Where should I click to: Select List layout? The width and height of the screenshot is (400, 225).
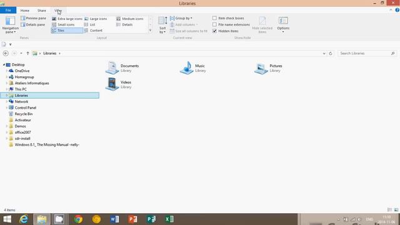[90, 25]
